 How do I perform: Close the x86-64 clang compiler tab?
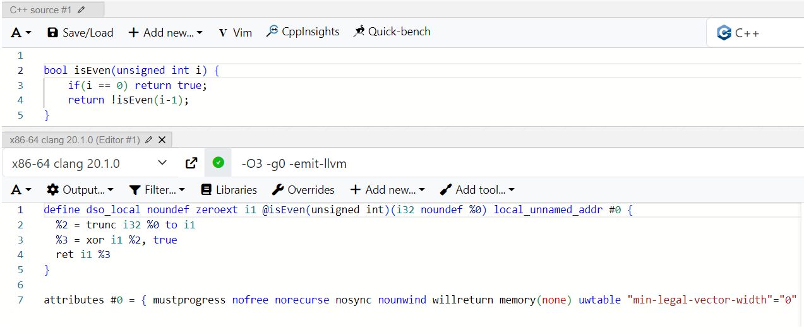click(162, 139)
